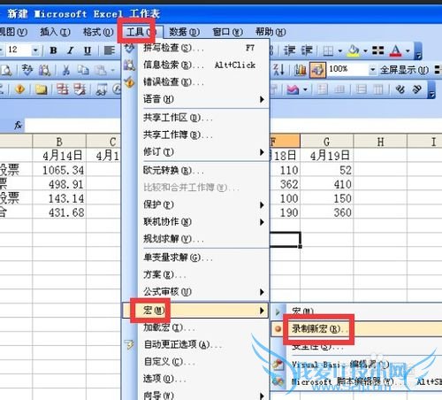Click the paste icon

pos(100,70)
